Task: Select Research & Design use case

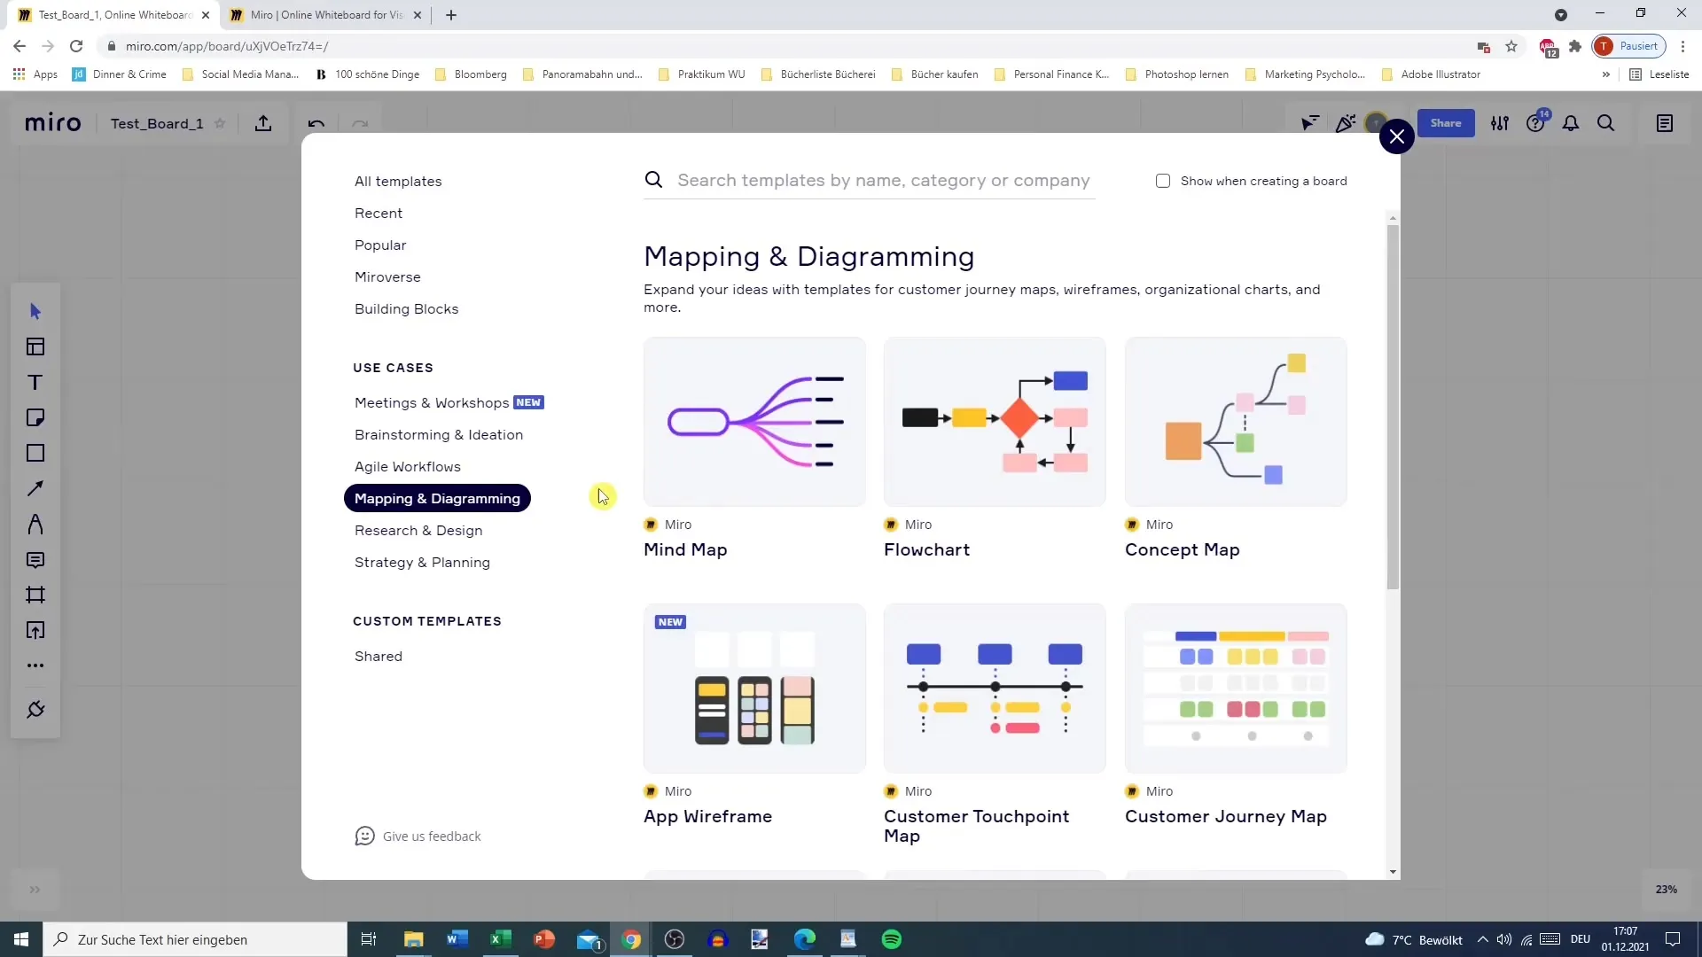Action: pyautogui.click(x=418, y=530)
